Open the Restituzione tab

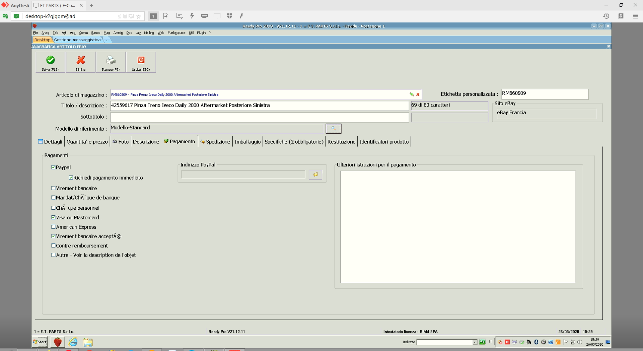341,142
